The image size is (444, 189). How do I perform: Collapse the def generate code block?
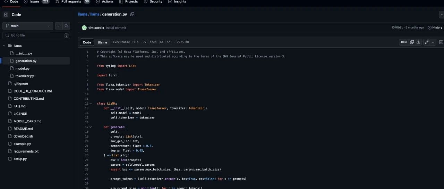(91, 127)
